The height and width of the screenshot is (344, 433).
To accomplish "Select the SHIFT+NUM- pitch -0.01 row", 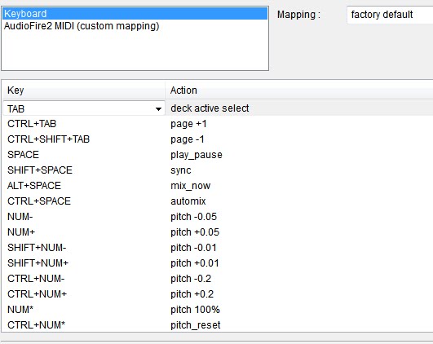I will pyautogui.click(x=218, y=248).
